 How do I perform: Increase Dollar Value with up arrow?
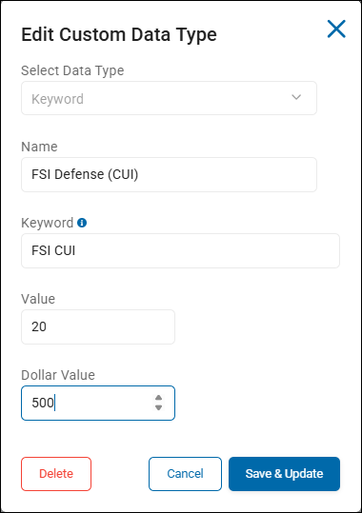(158, 398)
